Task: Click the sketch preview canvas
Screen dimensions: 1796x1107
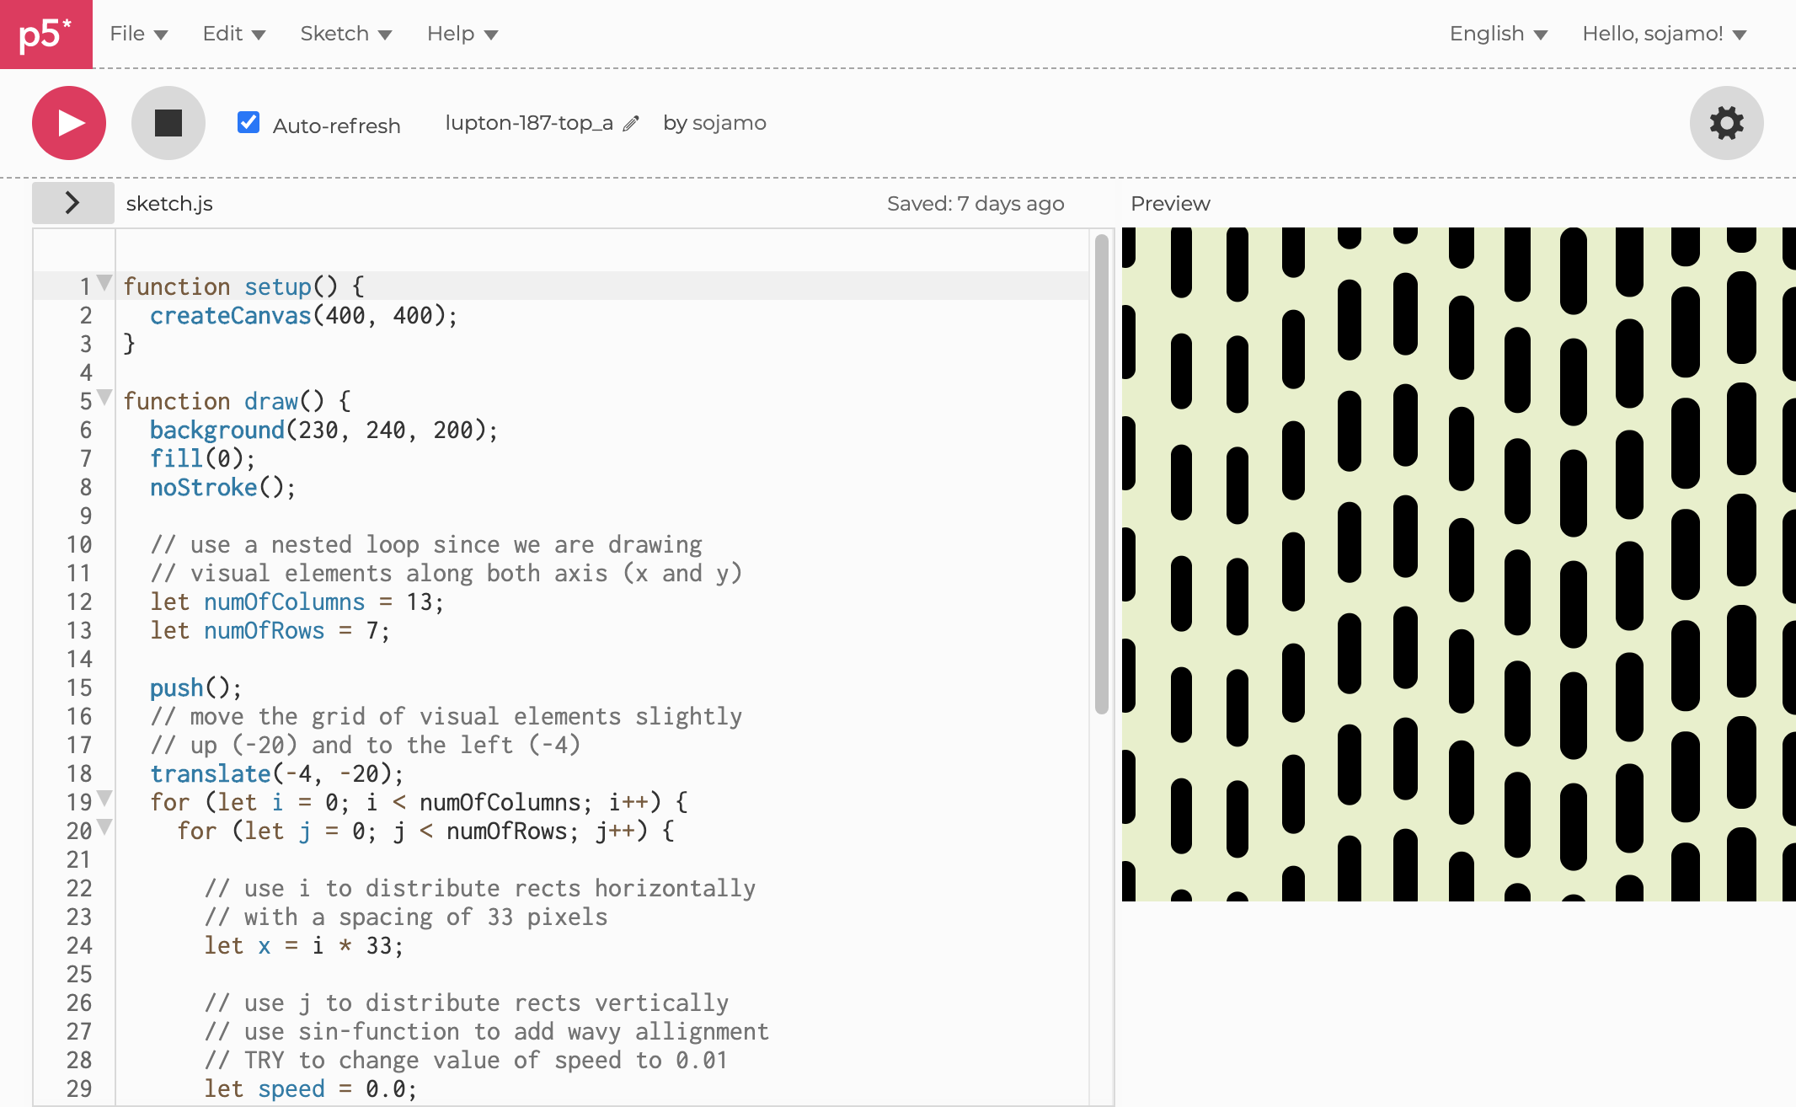Action: tap(1457, 563)
